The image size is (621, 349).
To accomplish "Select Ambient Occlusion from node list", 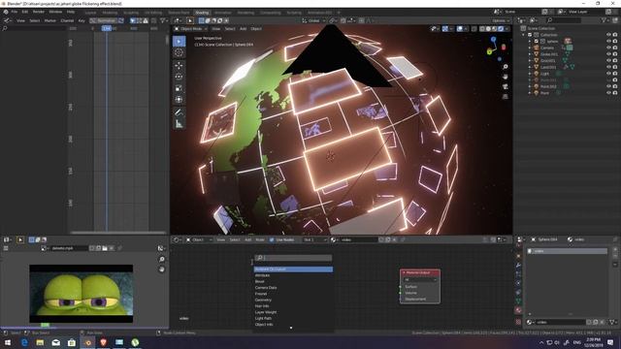I will [293, 270].
